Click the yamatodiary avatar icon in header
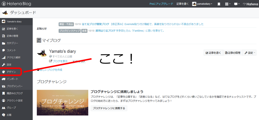This screenshot has height=120, width=259. pos(194,4)
